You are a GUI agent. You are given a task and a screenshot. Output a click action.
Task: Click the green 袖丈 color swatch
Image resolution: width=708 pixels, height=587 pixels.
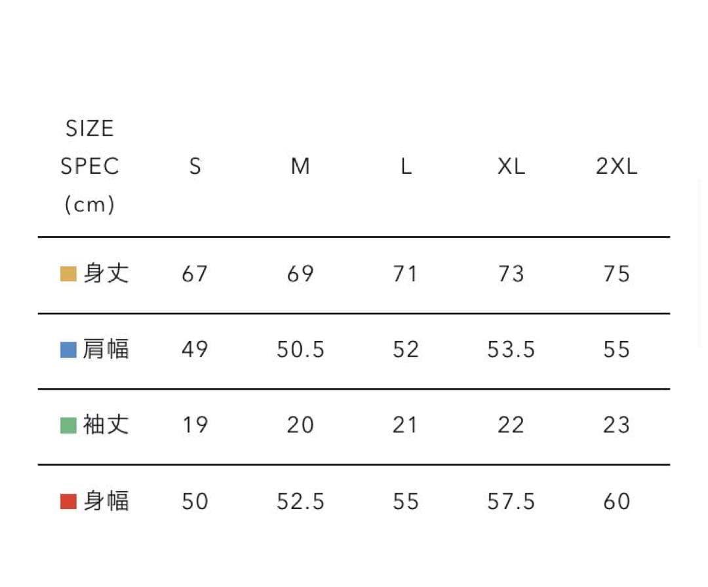pyautogui.click(x=68, y=425)
